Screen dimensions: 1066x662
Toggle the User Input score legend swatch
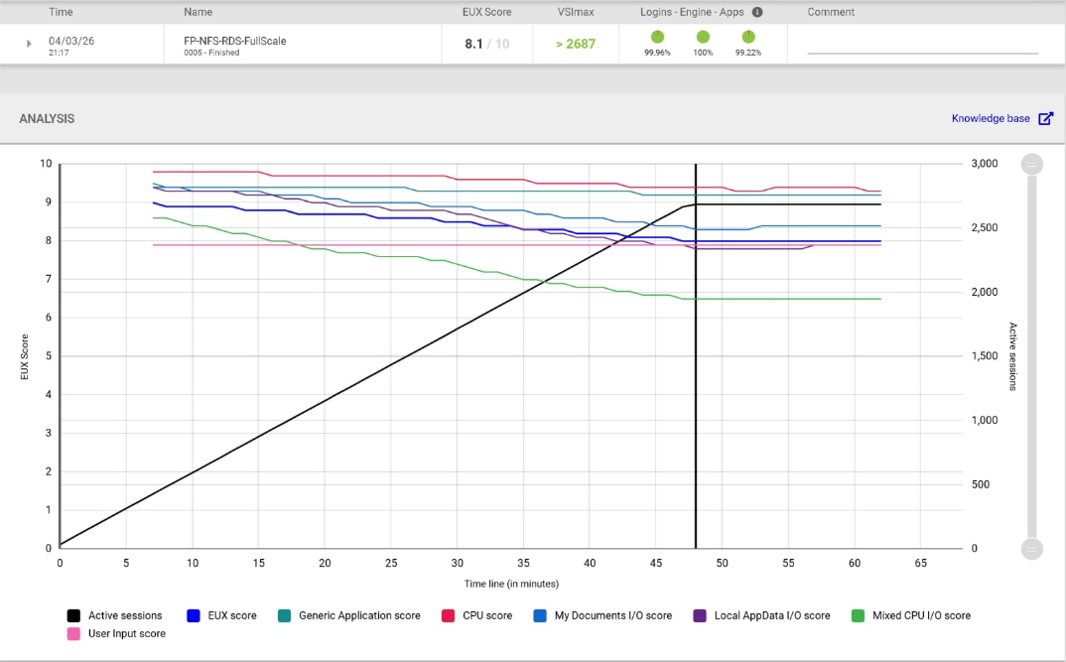click(73, 633)
